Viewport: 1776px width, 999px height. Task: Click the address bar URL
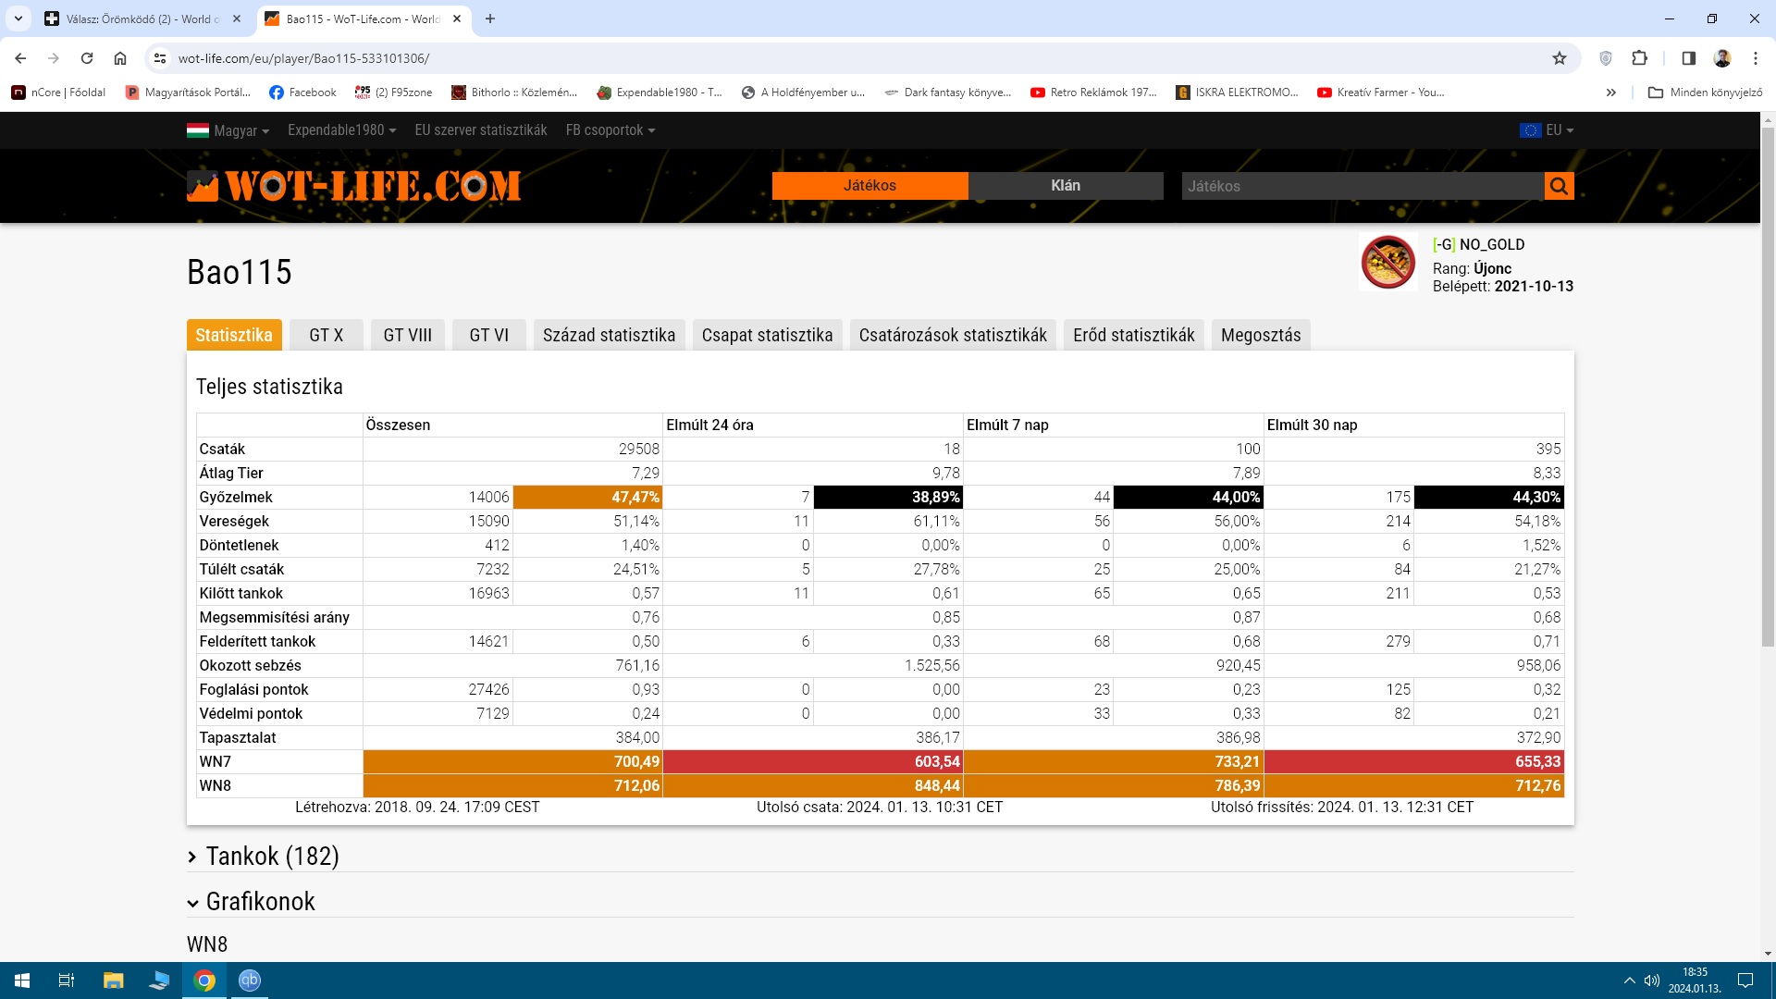pyautogui.click(x=303, y=58)
